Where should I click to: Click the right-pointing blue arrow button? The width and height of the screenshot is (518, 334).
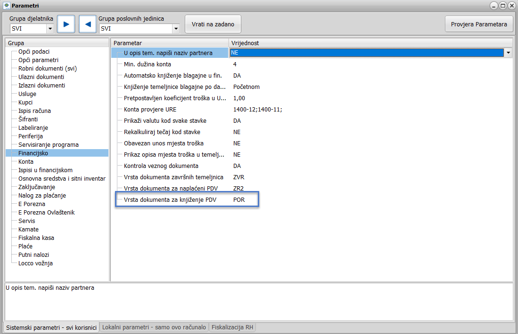pos(66,24)
